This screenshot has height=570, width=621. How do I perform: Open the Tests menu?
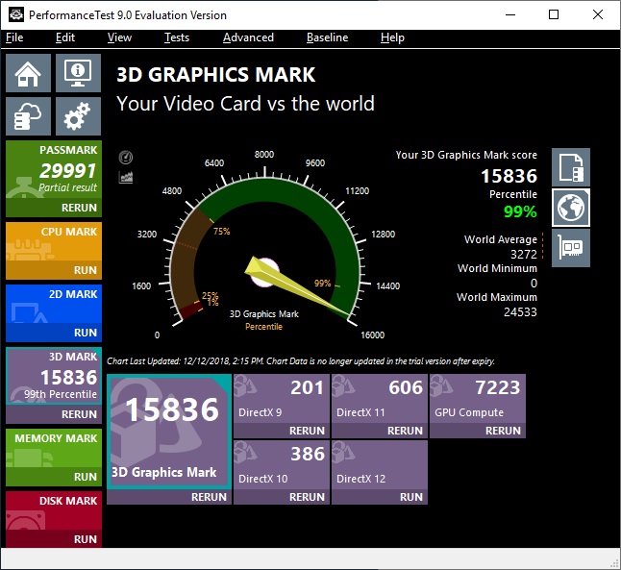click(177, 37)
